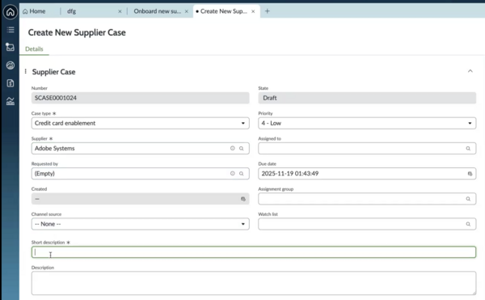Open the analytics chart icon in sidebar

click(11, 101)
